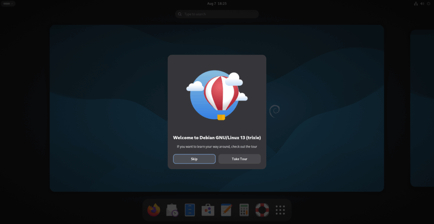Open the Software store dock icon
The image size is (434, 224).
point(208,210)
